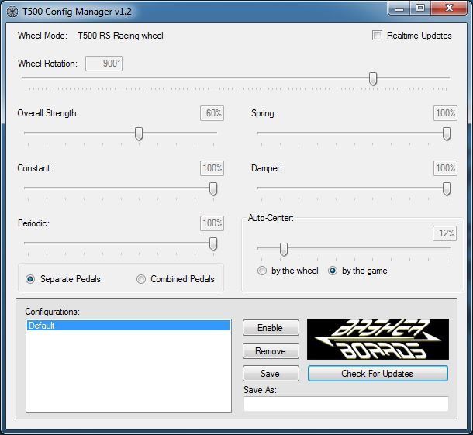Click Check For Updates button
The height and width of the screenshot is (435, 473).
click(x=378, y=374)
